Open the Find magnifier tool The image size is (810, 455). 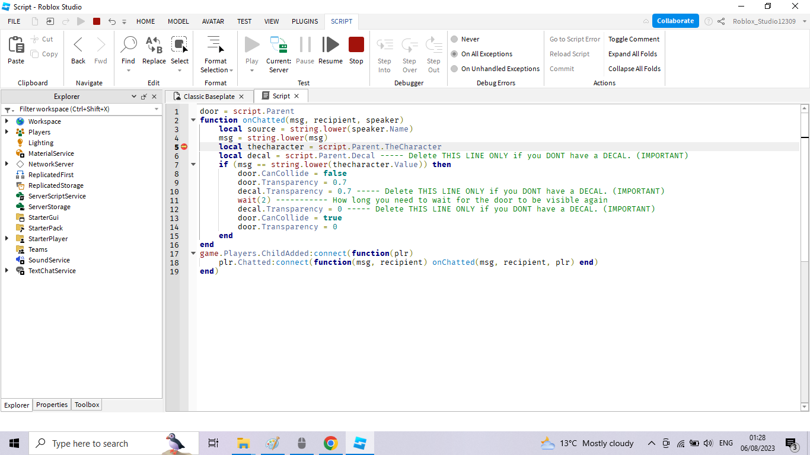tap(128, 44)
